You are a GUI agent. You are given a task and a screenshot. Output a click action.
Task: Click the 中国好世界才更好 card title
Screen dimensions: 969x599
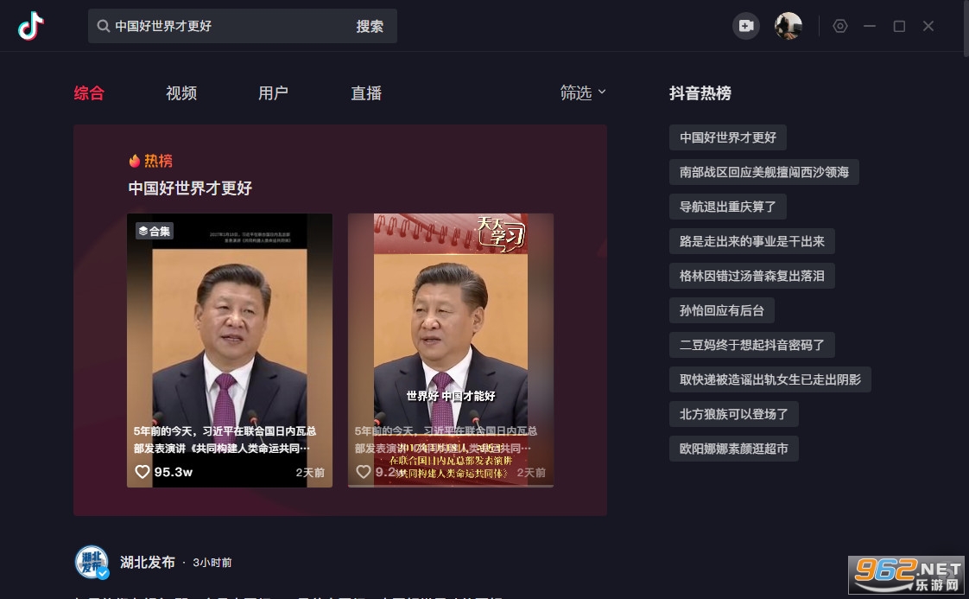click(x=190, y=188)
